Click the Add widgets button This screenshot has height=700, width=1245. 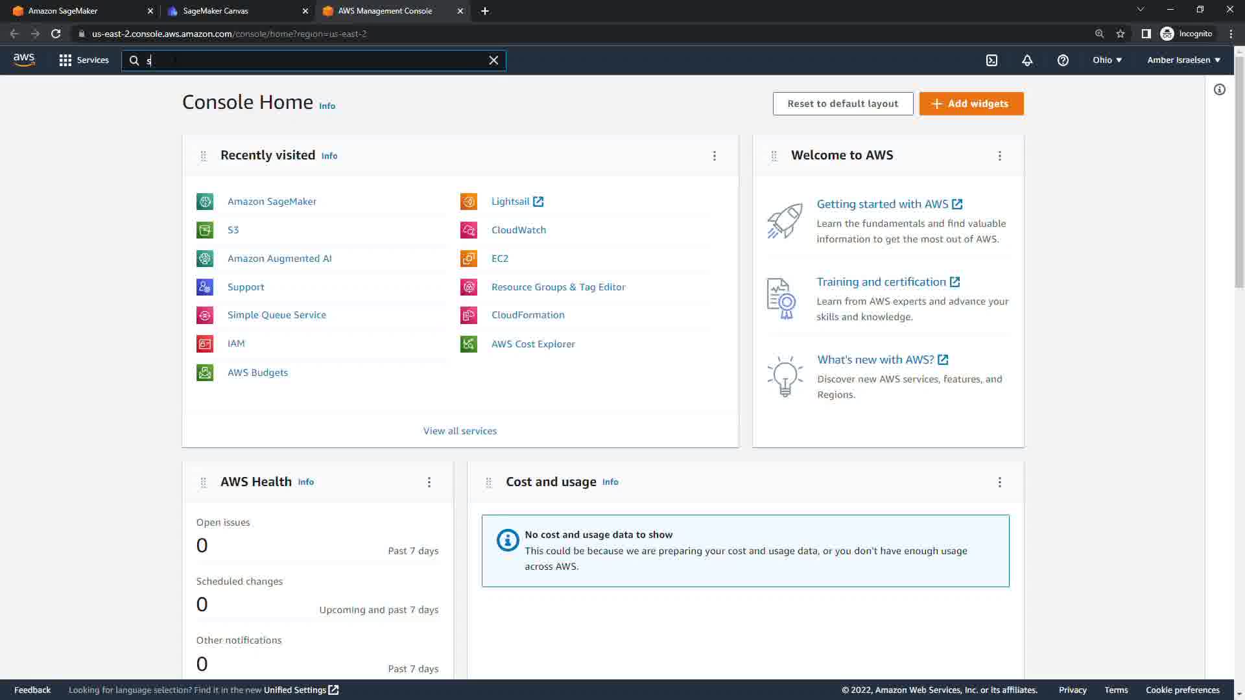pos(971,104)
